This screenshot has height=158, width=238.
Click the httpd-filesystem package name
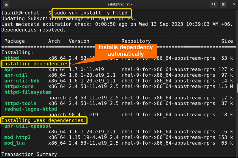(28, 92)
